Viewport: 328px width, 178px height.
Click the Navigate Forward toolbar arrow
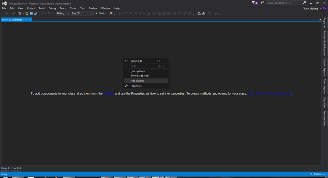(13, 13)
